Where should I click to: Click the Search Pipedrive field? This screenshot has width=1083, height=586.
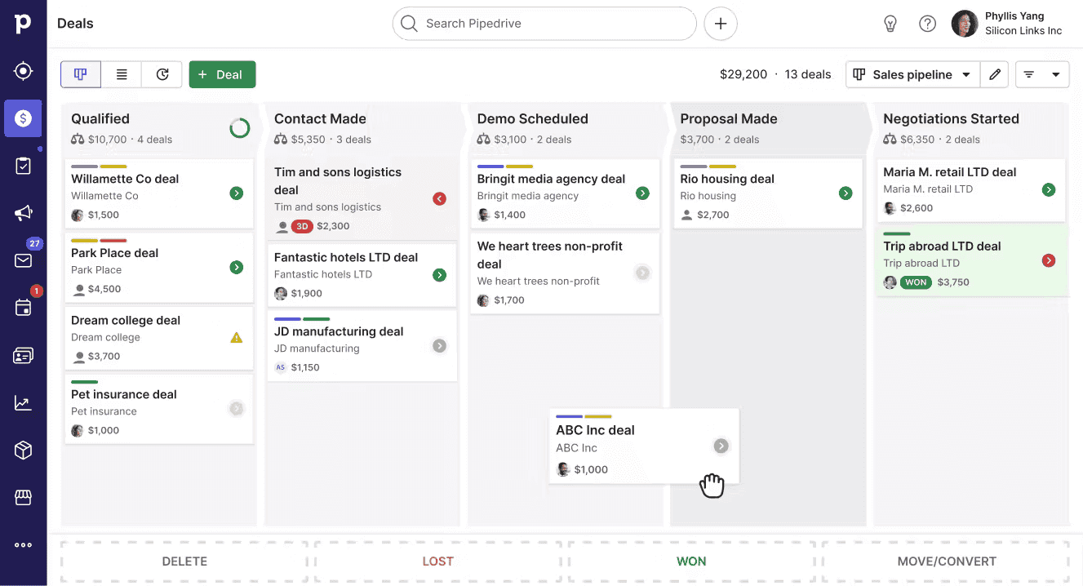[x=544, y=24]
